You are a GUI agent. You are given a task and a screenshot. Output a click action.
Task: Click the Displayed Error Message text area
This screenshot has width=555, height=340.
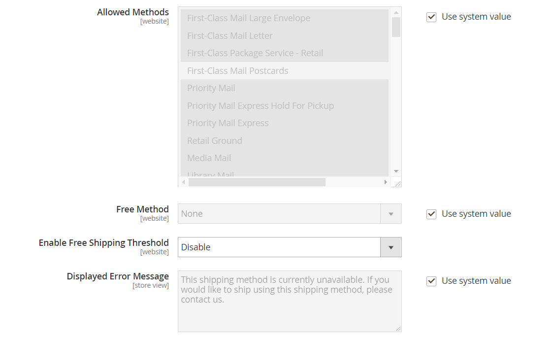coord(289,301)
